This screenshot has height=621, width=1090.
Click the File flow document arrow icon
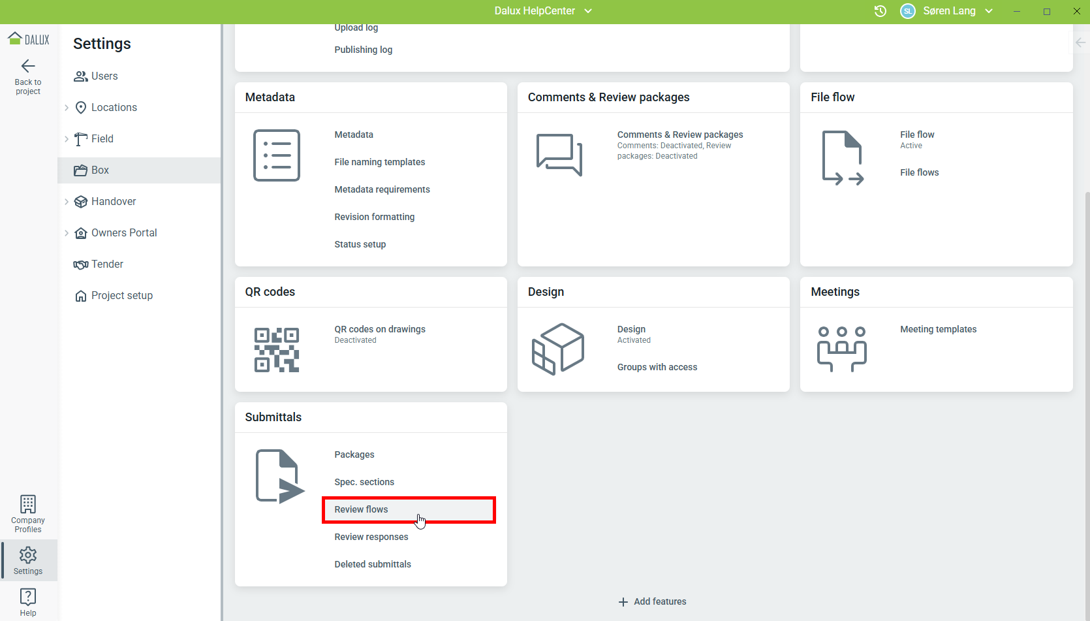[843, 158]
